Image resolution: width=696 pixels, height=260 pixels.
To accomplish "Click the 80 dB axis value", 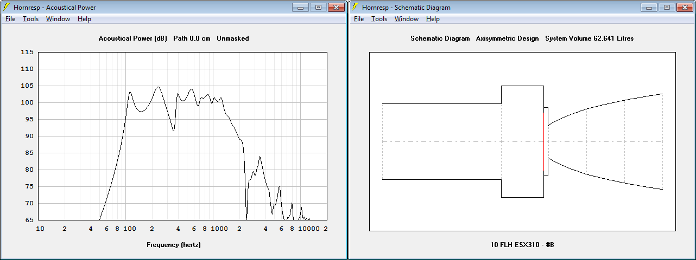I will click(29, 170).
